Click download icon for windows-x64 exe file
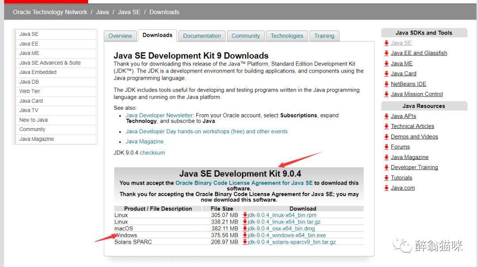The image size is (478, 267). pyautogui.click(x=245, y=235)
